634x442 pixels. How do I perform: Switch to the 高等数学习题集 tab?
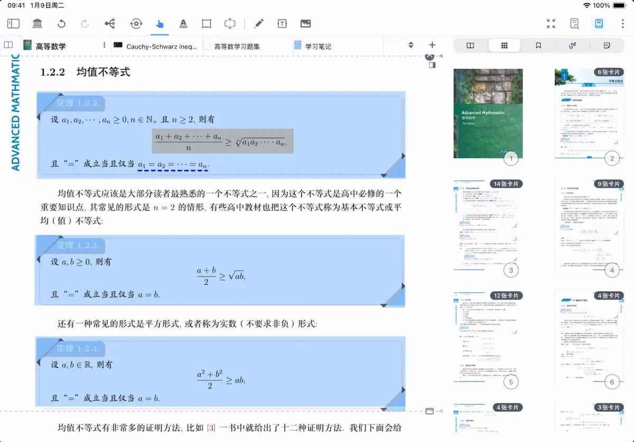(237, 46)
